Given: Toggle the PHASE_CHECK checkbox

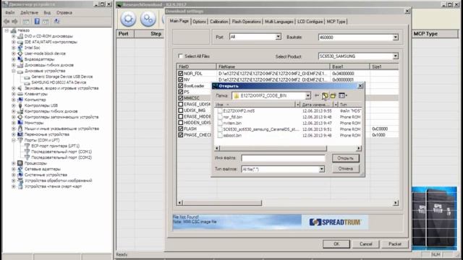Looking at the screenshot, I should coord(180,135).
